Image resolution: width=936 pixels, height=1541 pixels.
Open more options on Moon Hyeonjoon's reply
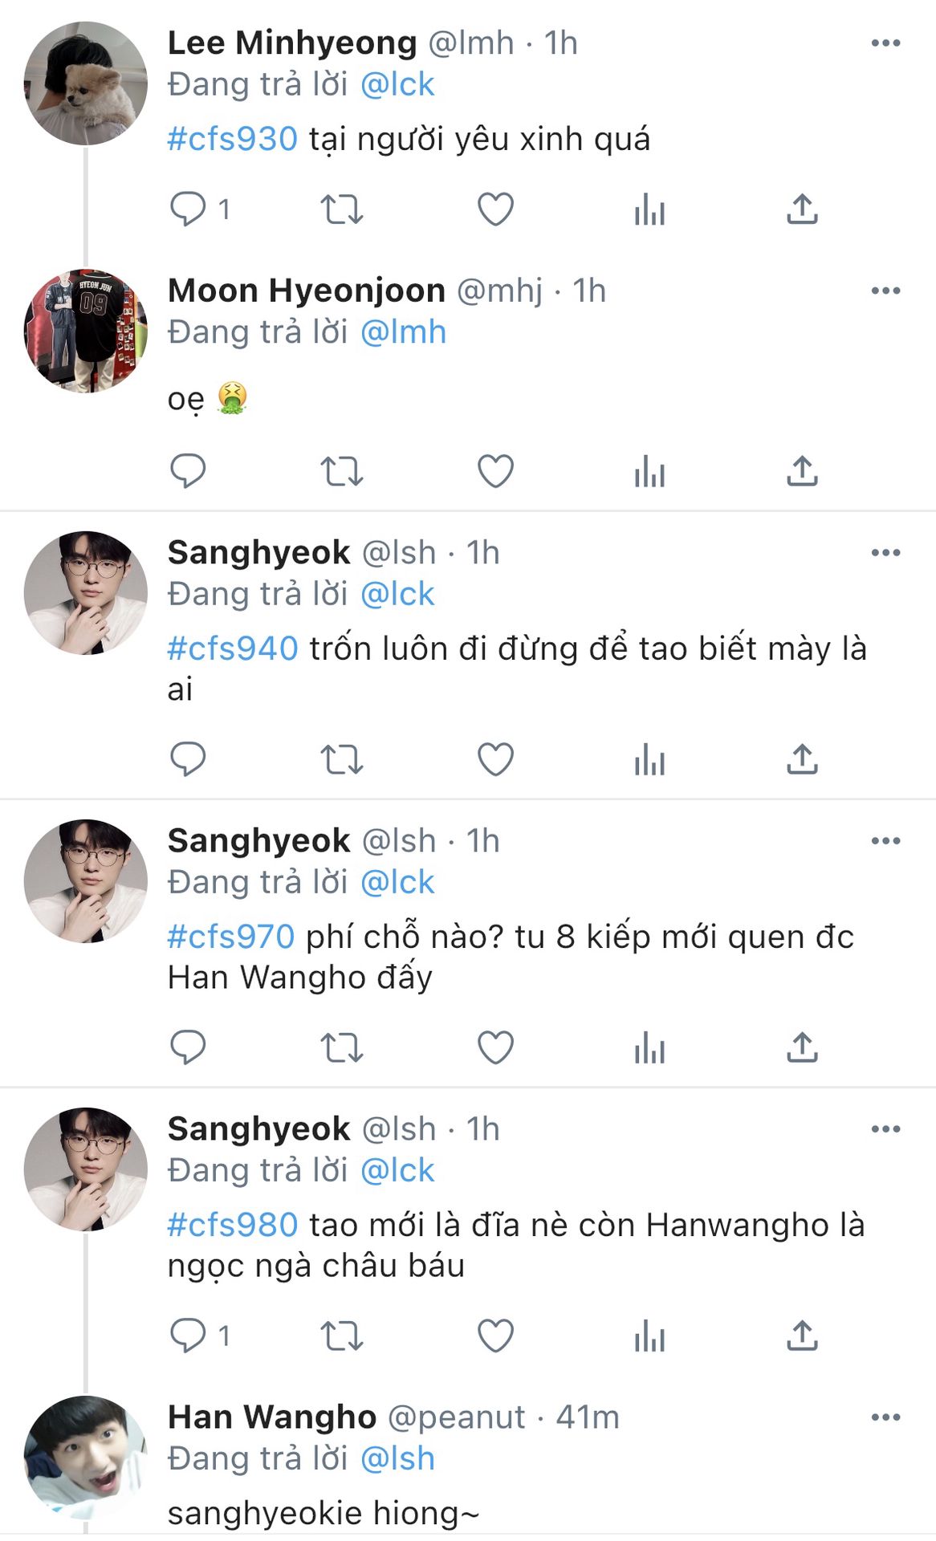pyautogui.click(x=885, y=291)
